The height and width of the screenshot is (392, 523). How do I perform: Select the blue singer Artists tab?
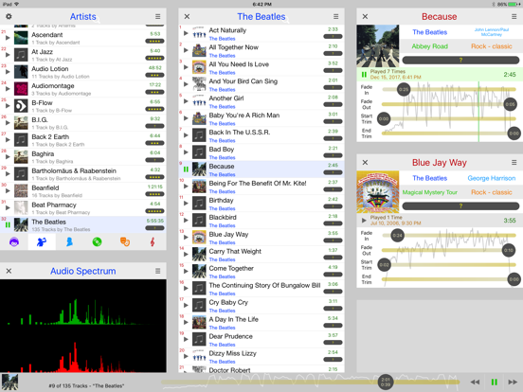click(x=42, y=242)
